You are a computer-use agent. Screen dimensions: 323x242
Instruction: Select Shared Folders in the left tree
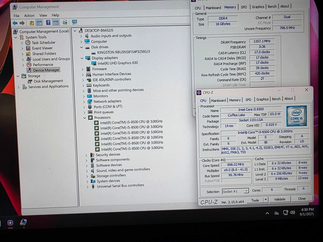pyautogui.click(x=44, y=54)
